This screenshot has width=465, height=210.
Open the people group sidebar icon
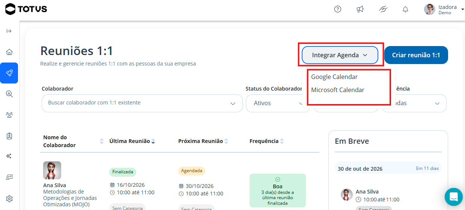(x=9, y=115)
